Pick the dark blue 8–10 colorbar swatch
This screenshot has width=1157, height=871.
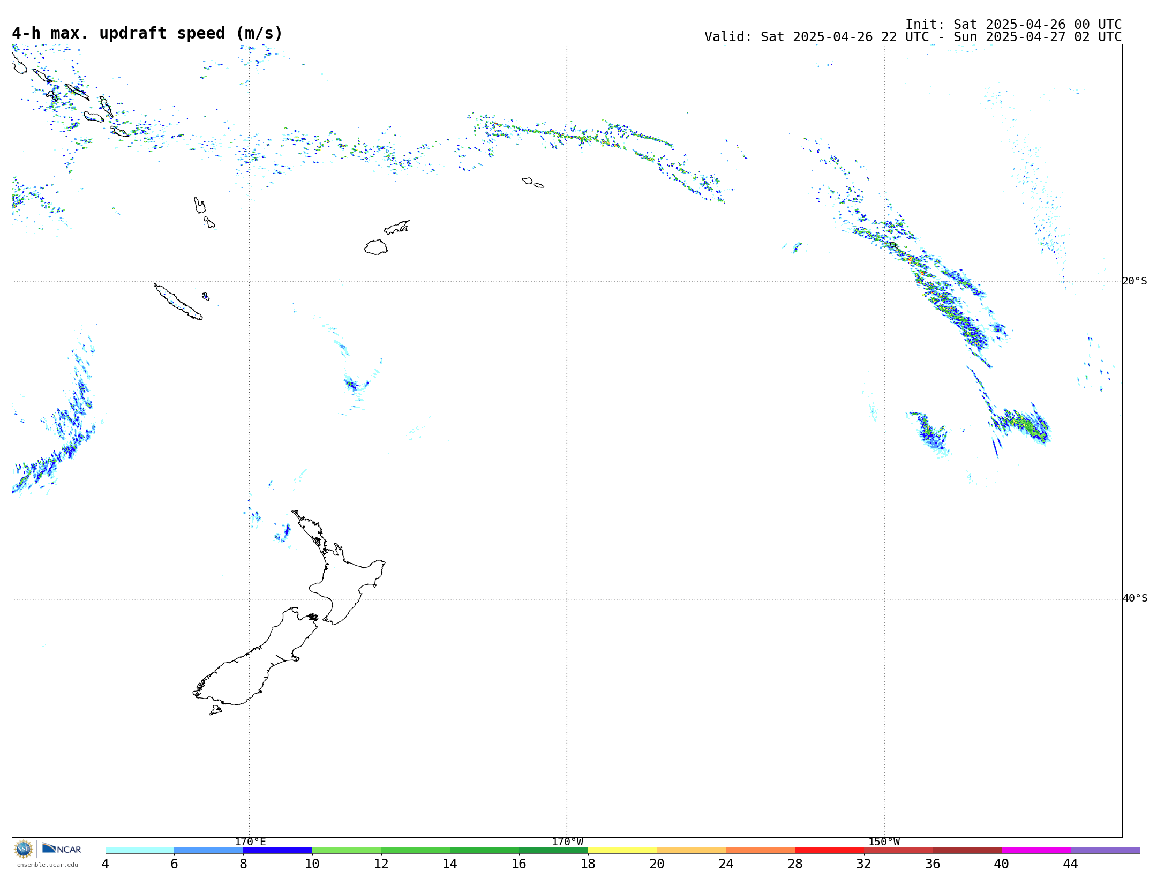(277, 850)
